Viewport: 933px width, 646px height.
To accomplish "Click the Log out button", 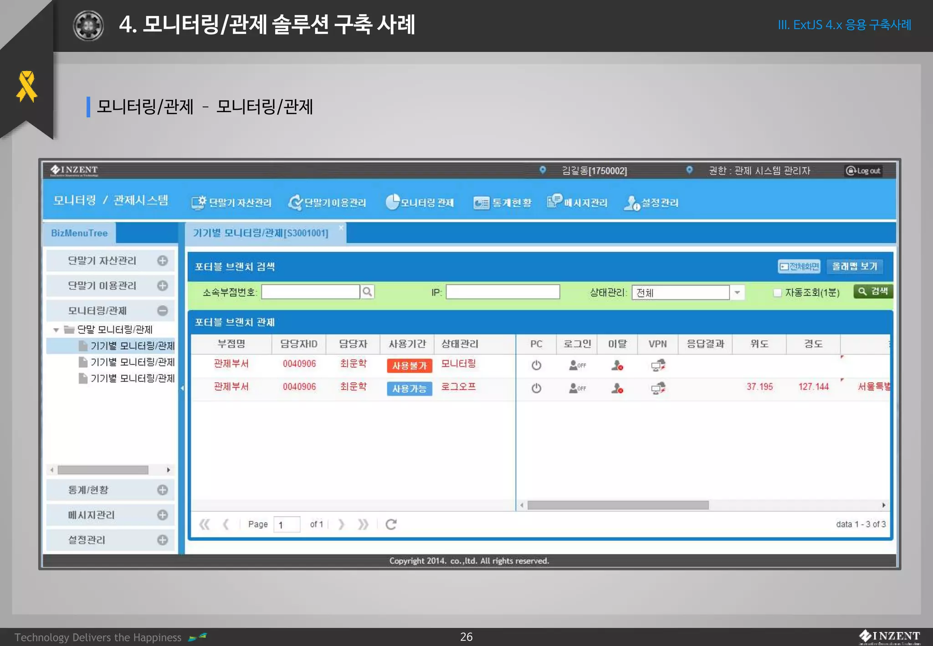I will pyautogui.click(x=863, y=171).
